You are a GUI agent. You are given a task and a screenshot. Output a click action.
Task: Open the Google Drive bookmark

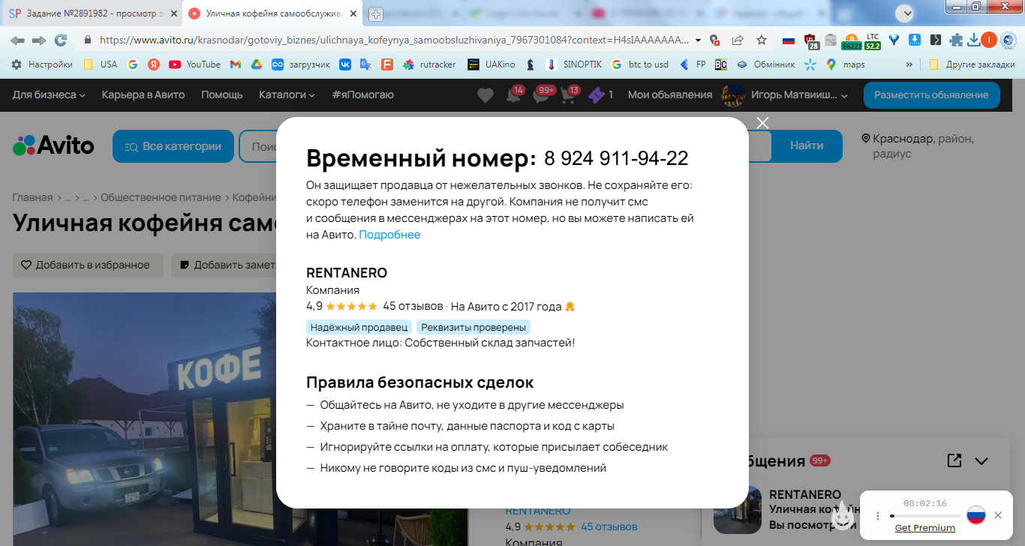[257, 64]
